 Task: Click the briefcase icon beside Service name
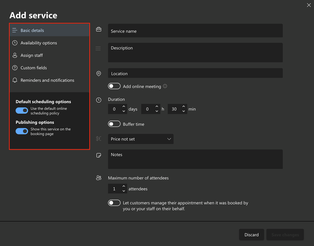(x=98, y=29)
